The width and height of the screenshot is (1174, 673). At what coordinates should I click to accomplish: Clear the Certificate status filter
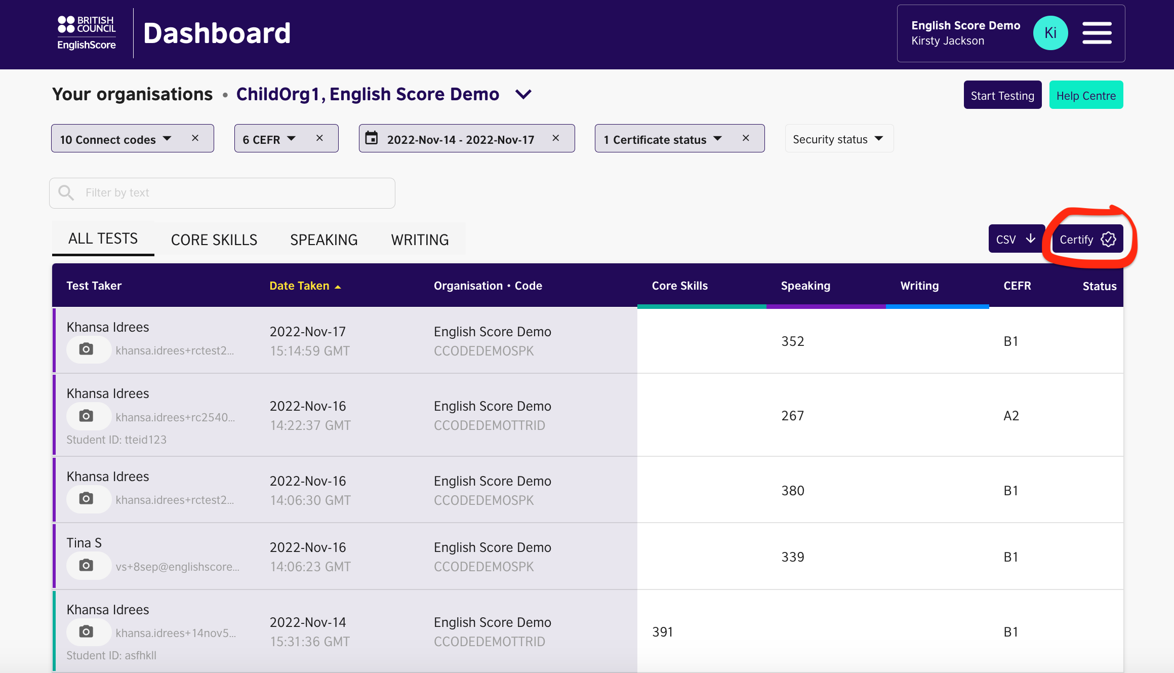(x=746, y=138)
